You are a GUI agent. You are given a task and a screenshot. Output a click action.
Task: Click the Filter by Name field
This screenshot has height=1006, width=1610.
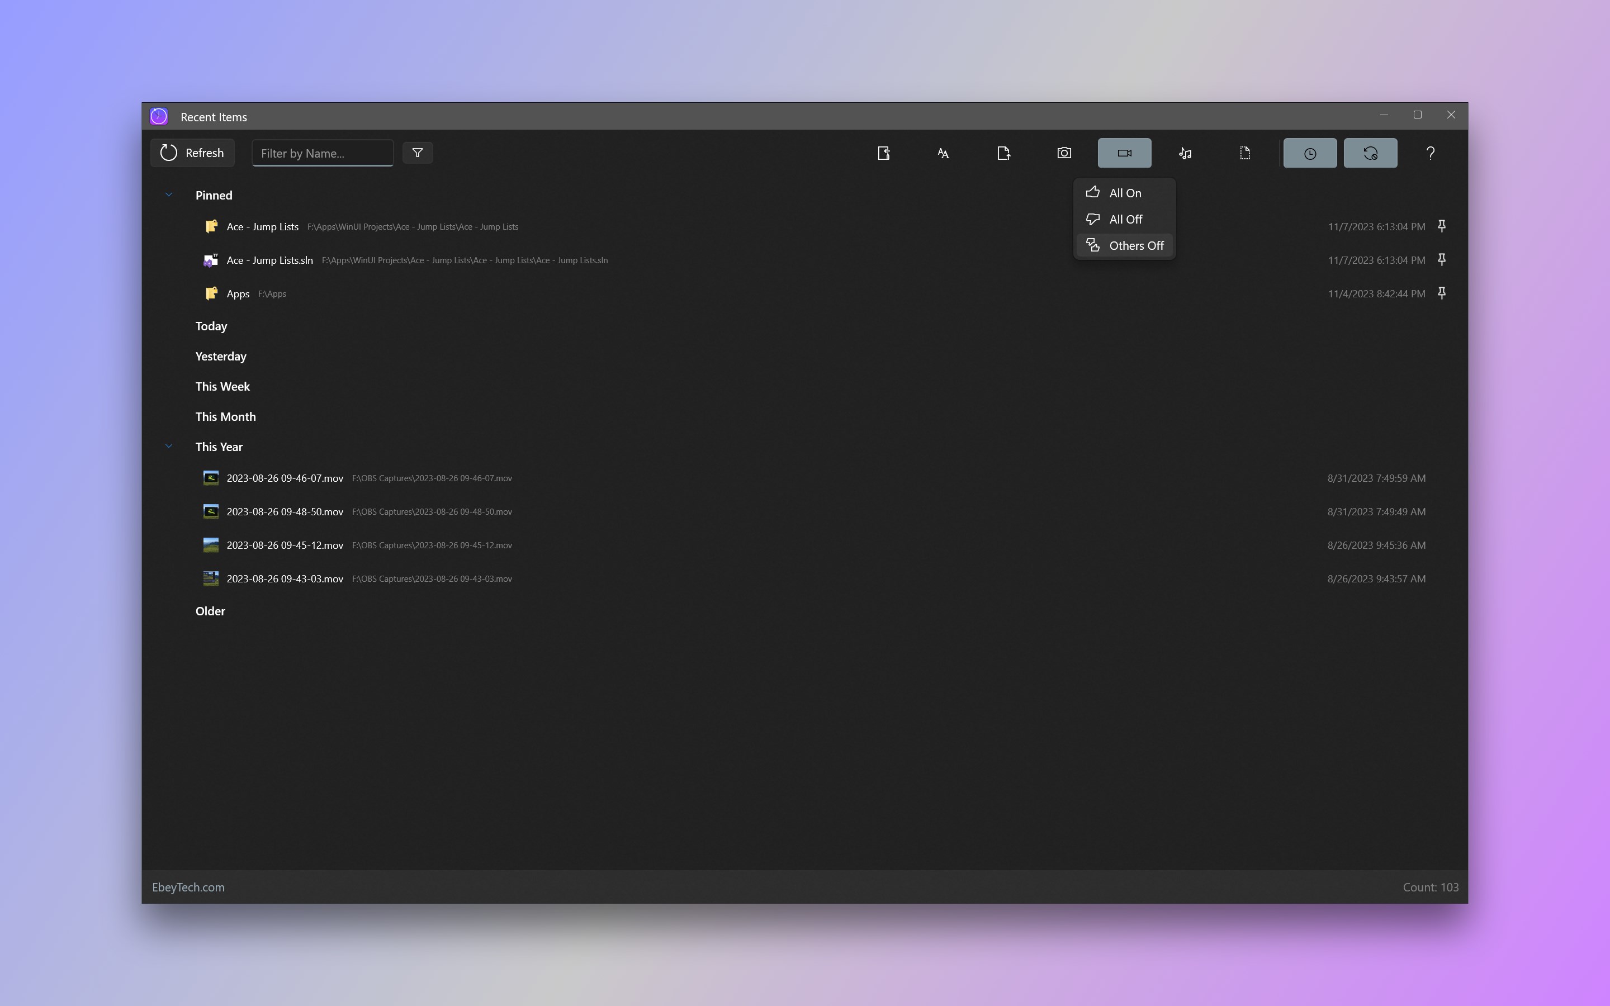pyautogui.click(x=323, y=153)
